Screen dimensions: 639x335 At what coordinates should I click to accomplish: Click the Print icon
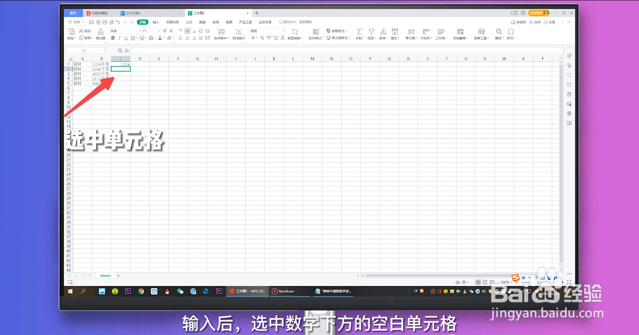click(105, 22)
